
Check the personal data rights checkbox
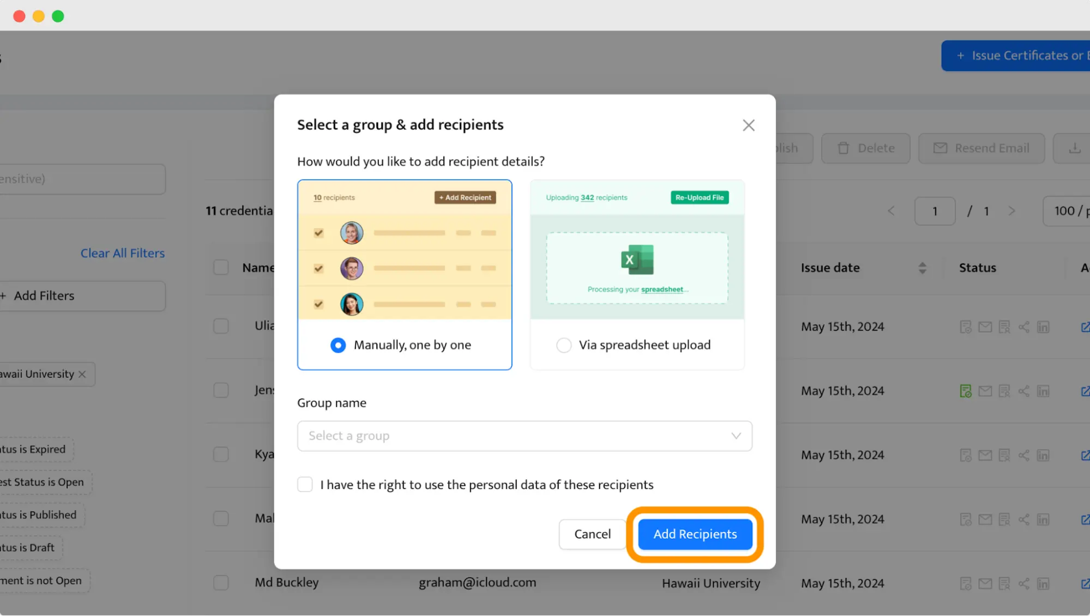[305, 484]
